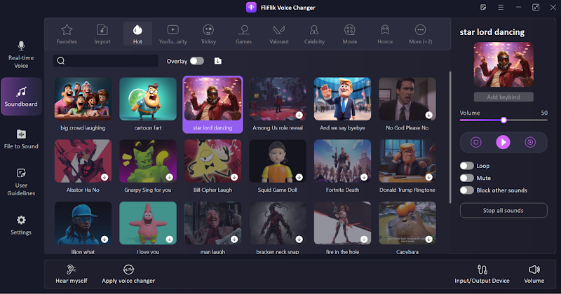Click the sound grid vertical scrollbar
Viewport: 561px width, 294px height.
(x=450, y=137)
